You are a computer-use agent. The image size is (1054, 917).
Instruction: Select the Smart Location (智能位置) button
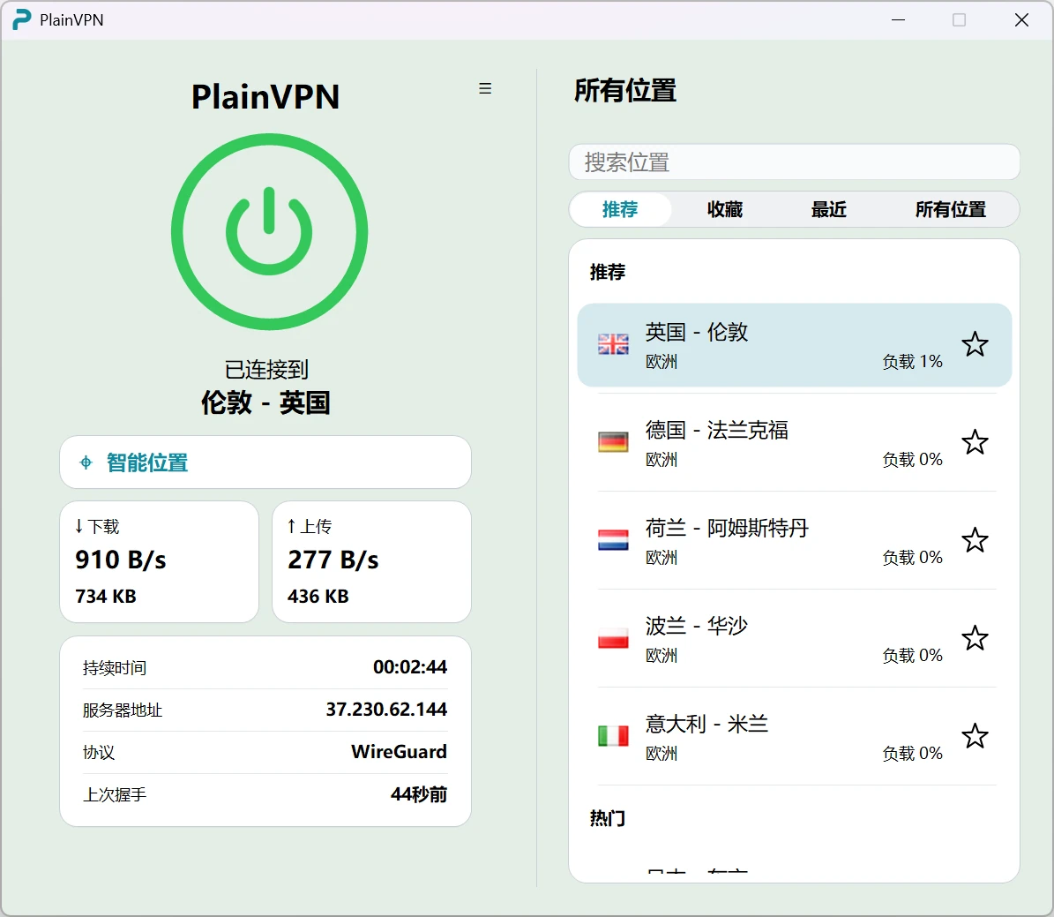coord(265,462)
